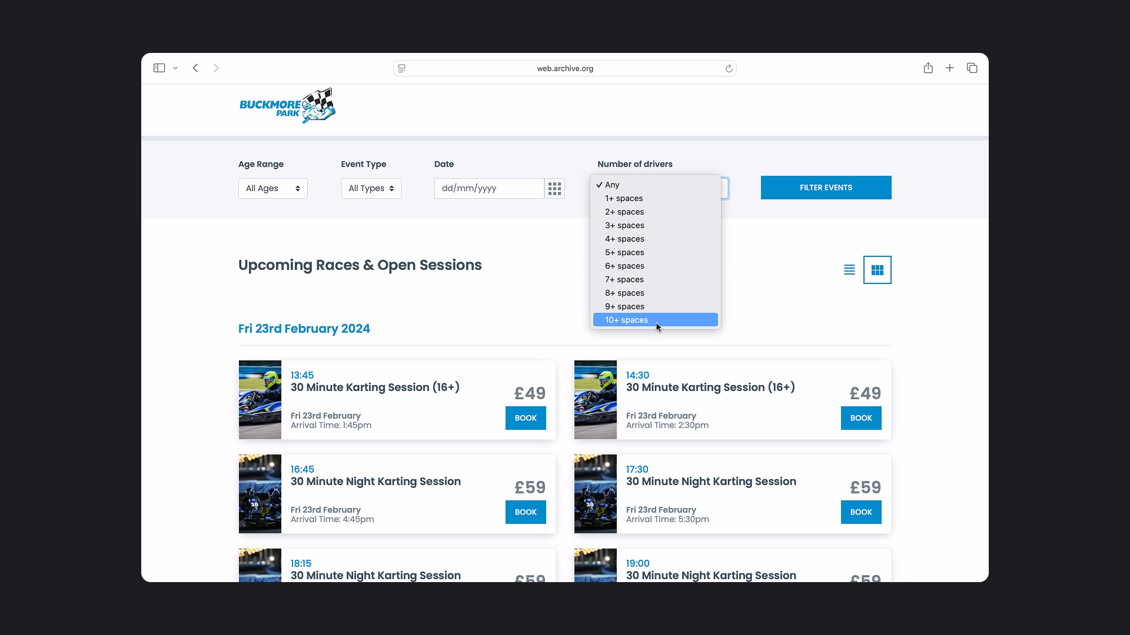Open a new tab with plus icon
This screenshot has height=635, width=1130.
pyautogui.click(x=949, y=68)
